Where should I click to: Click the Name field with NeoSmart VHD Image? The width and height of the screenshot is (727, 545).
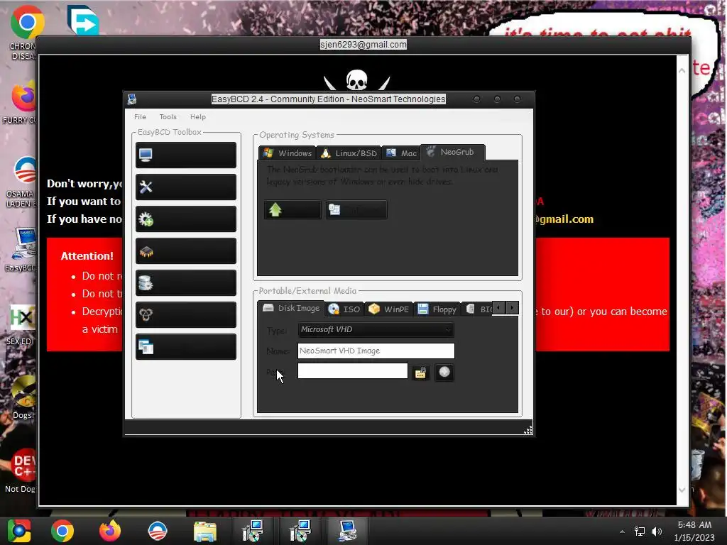coord(376,351)
